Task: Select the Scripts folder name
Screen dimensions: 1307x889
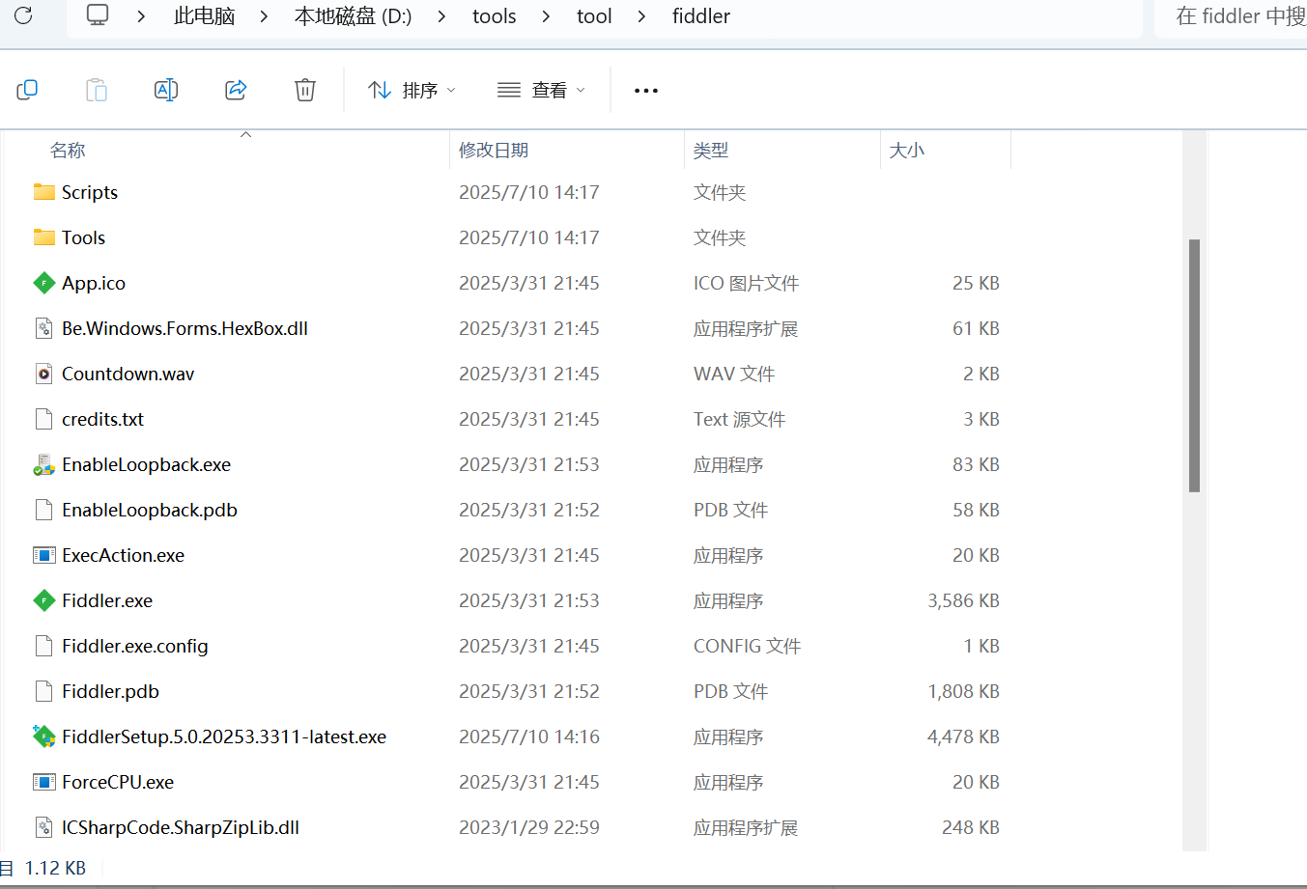Action: coord(90,192)
